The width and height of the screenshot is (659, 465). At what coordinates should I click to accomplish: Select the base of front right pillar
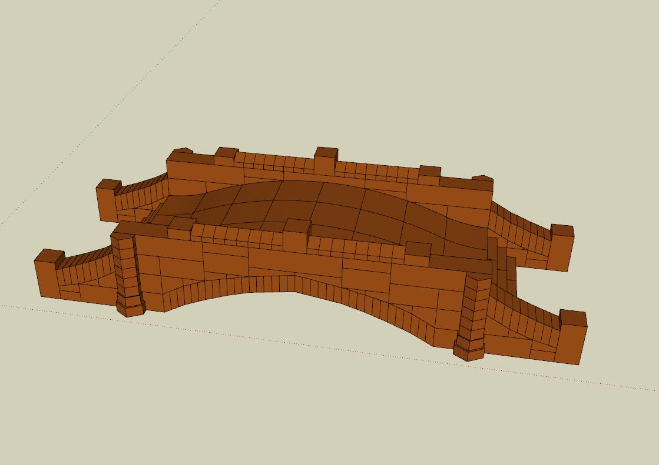(469, 352)
